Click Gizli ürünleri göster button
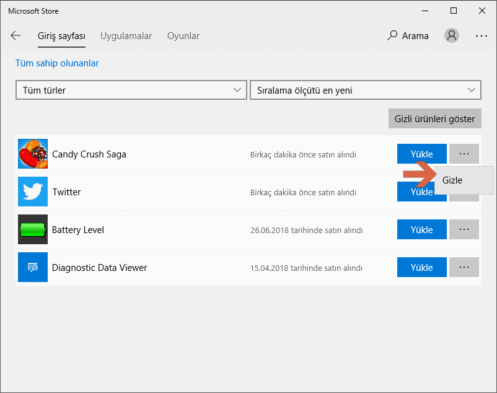 (x=435, y=118)
